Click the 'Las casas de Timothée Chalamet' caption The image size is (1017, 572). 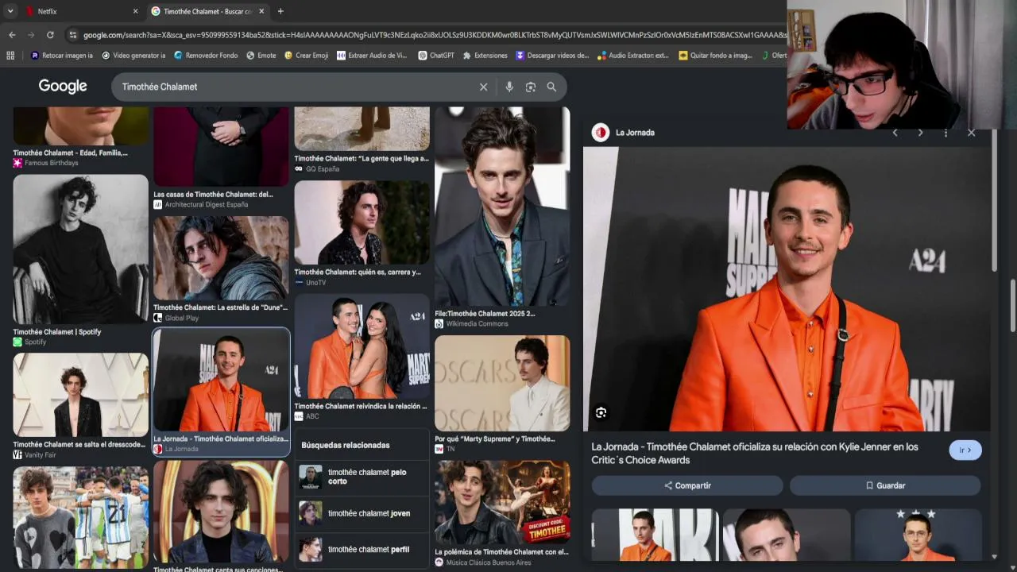(213, 195)
